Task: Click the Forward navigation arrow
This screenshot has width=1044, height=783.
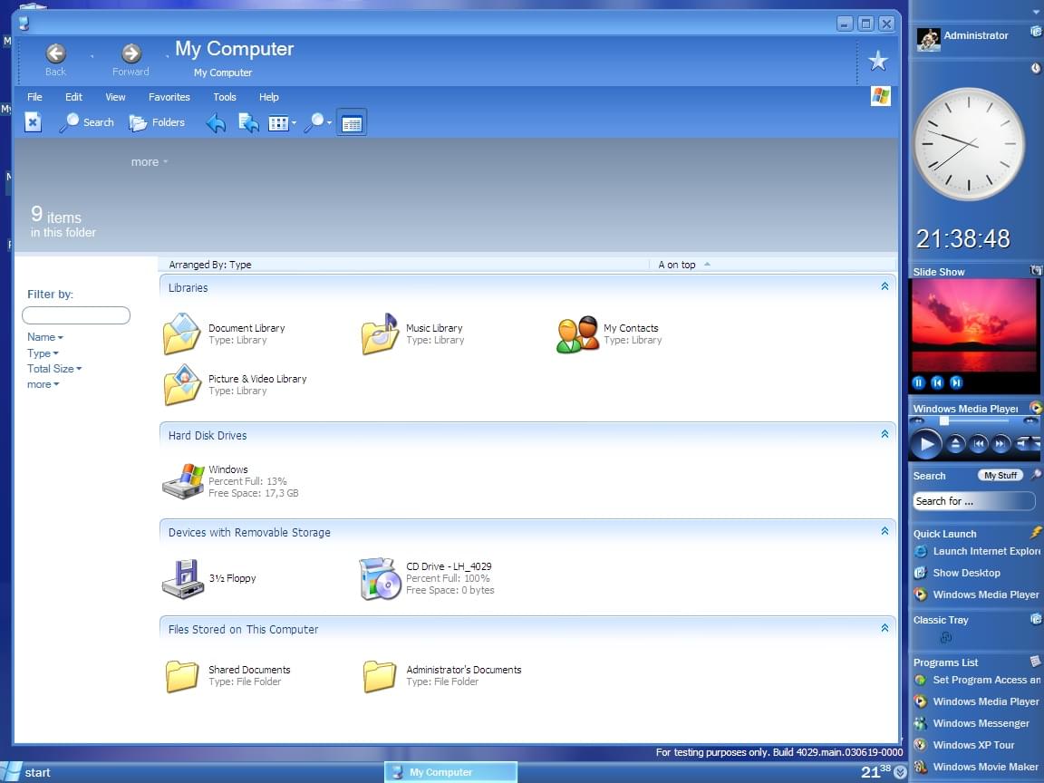Action: pos(131,53)
